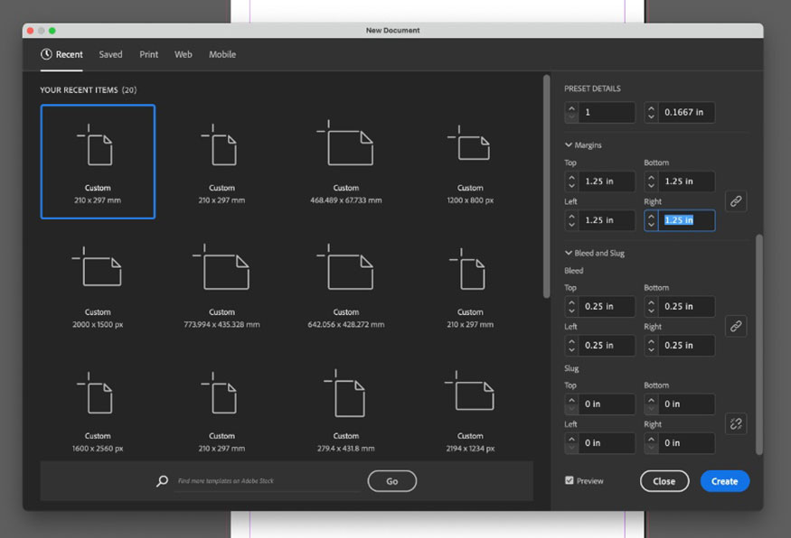Click the Slug Left value field

point(607,443)
